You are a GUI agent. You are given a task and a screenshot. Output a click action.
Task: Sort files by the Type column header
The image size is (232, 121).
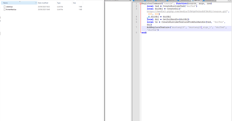tap(64, 3)
